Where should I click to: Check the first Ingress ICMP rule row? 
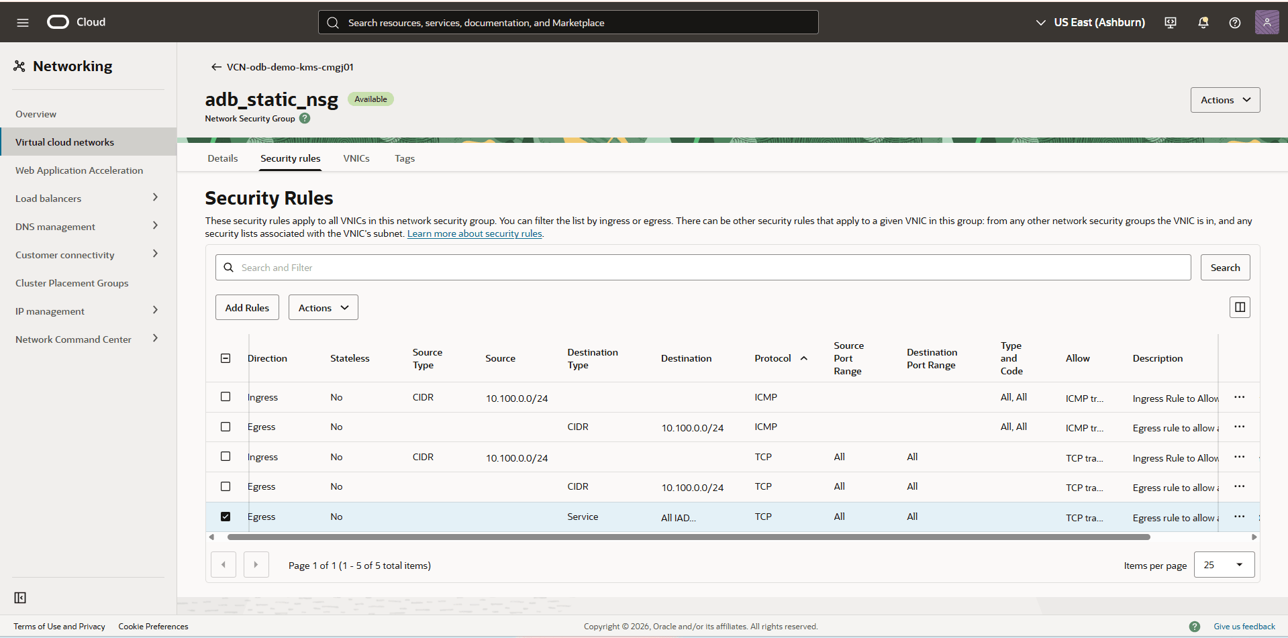226,396
